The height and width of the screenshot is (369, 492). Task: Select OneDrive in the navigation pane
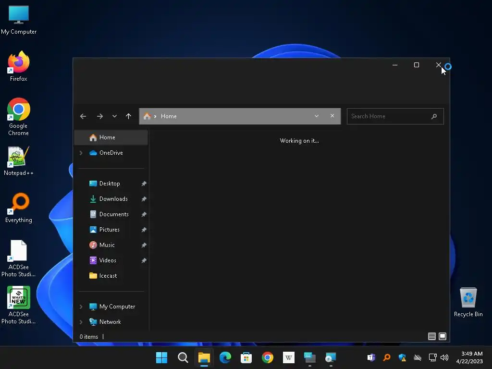click(111, 153)
